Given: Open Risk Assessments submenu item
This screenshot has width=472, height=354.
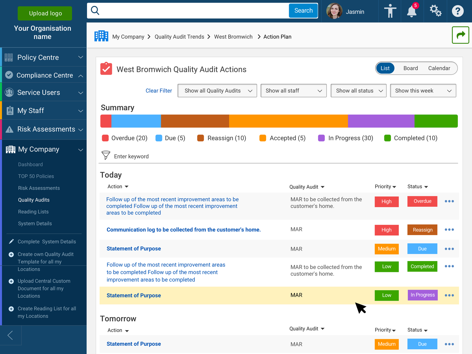Looking at the screenshot, I should tap(39, 188).
